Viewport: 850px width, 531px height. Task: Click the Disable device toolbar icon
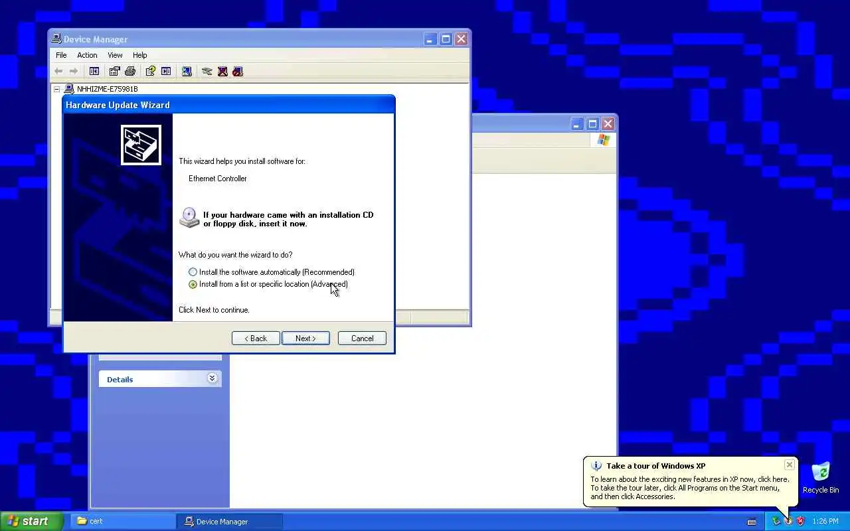[238, 71]
